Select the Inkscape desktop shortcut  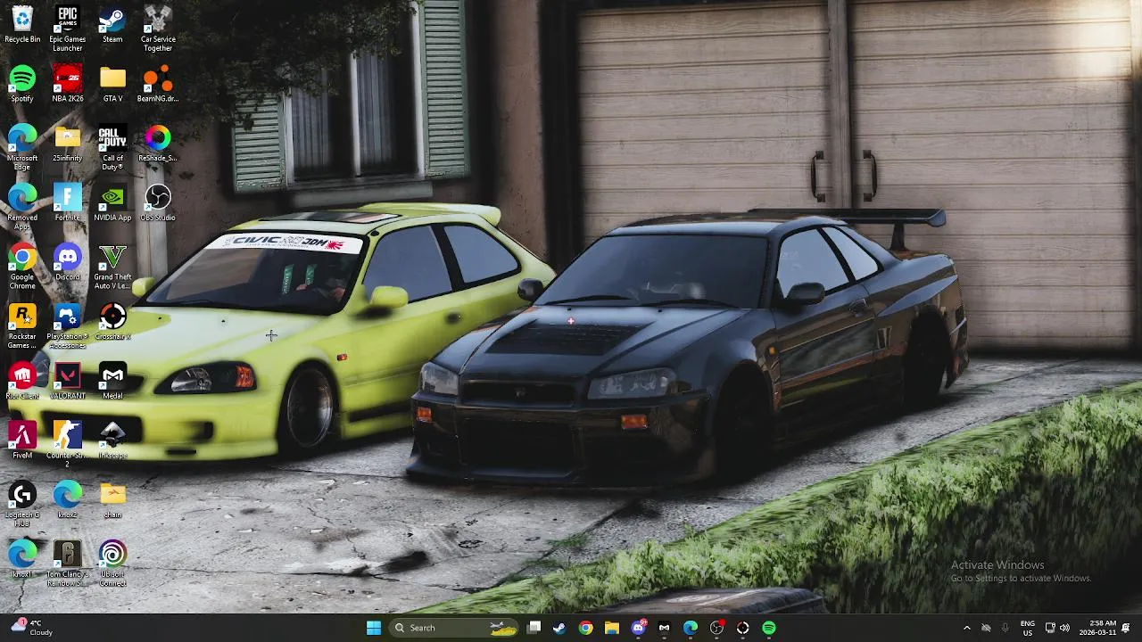coord(112,441)
